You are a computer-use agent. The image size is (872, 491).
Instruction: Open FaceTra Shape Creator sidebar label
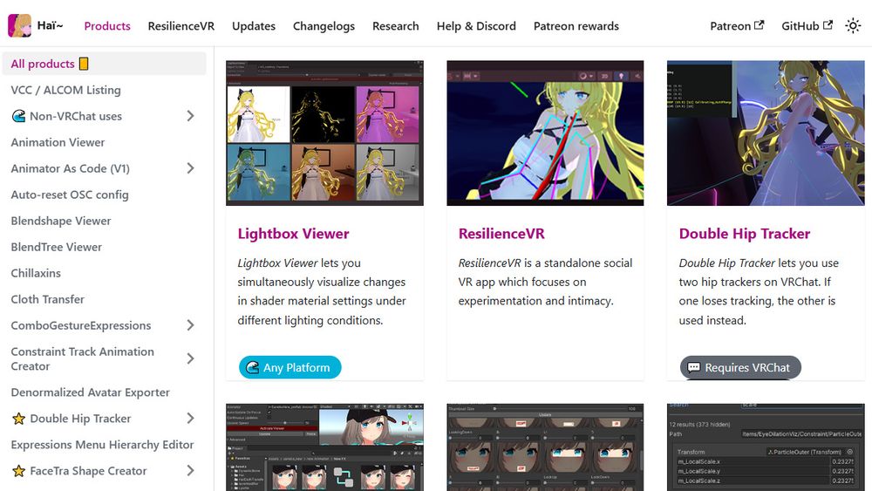click(88, 471)
